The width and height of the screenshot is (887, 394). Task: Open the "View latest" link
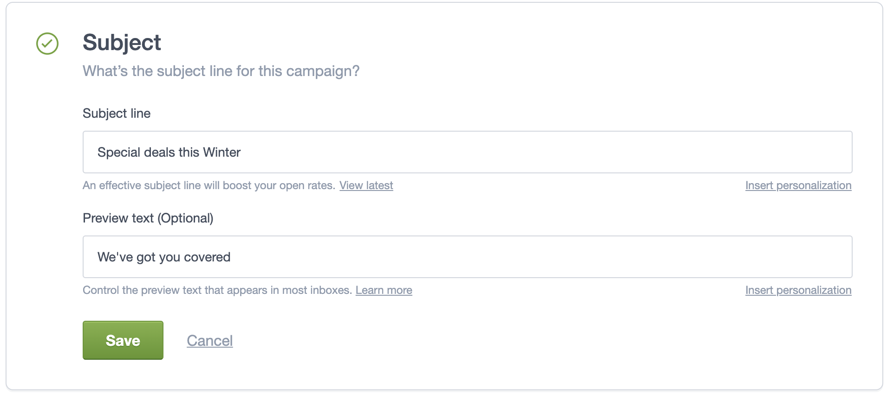tap(366, 185)
